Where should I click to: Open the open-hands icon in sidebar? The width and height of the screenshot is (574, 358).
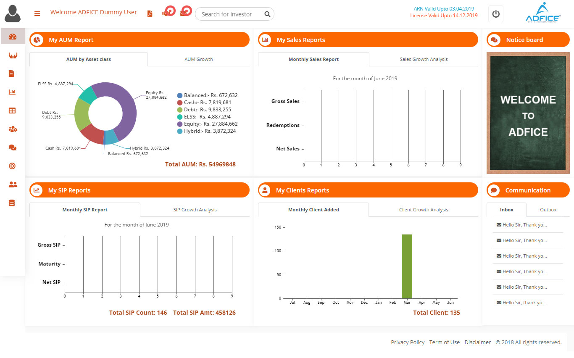click(x=12, y=55)
